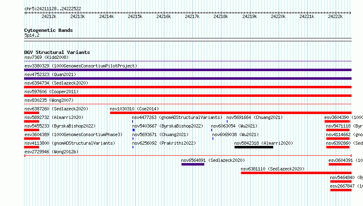Open variant nsv6381110 (Sedlazeck2020)
Viewport: 363px width, 206px height.
pos(272,169)
